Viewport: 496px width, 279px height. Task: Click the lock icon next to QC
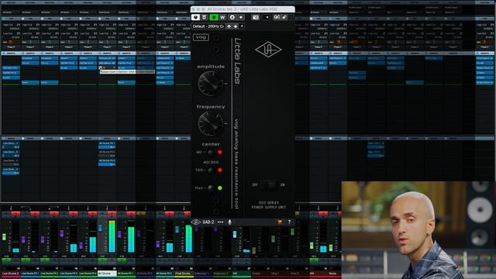point(284,17)
